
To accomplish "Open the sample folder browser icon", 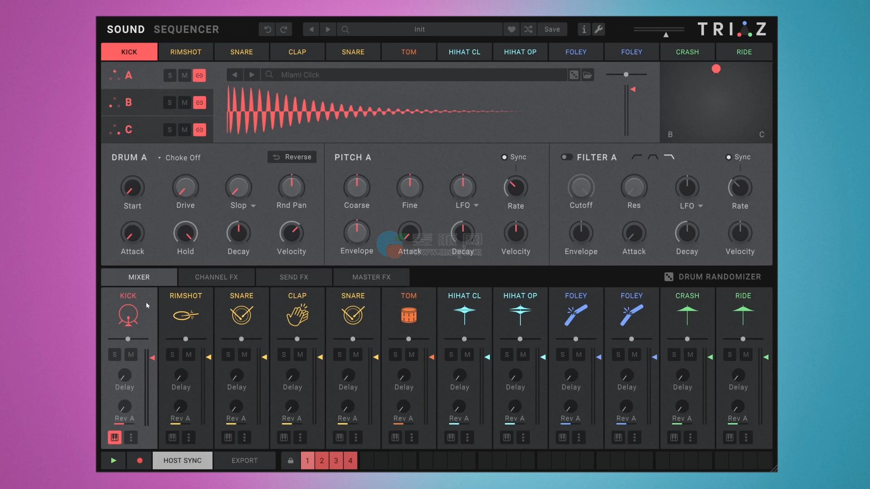I will coord(588,75).
